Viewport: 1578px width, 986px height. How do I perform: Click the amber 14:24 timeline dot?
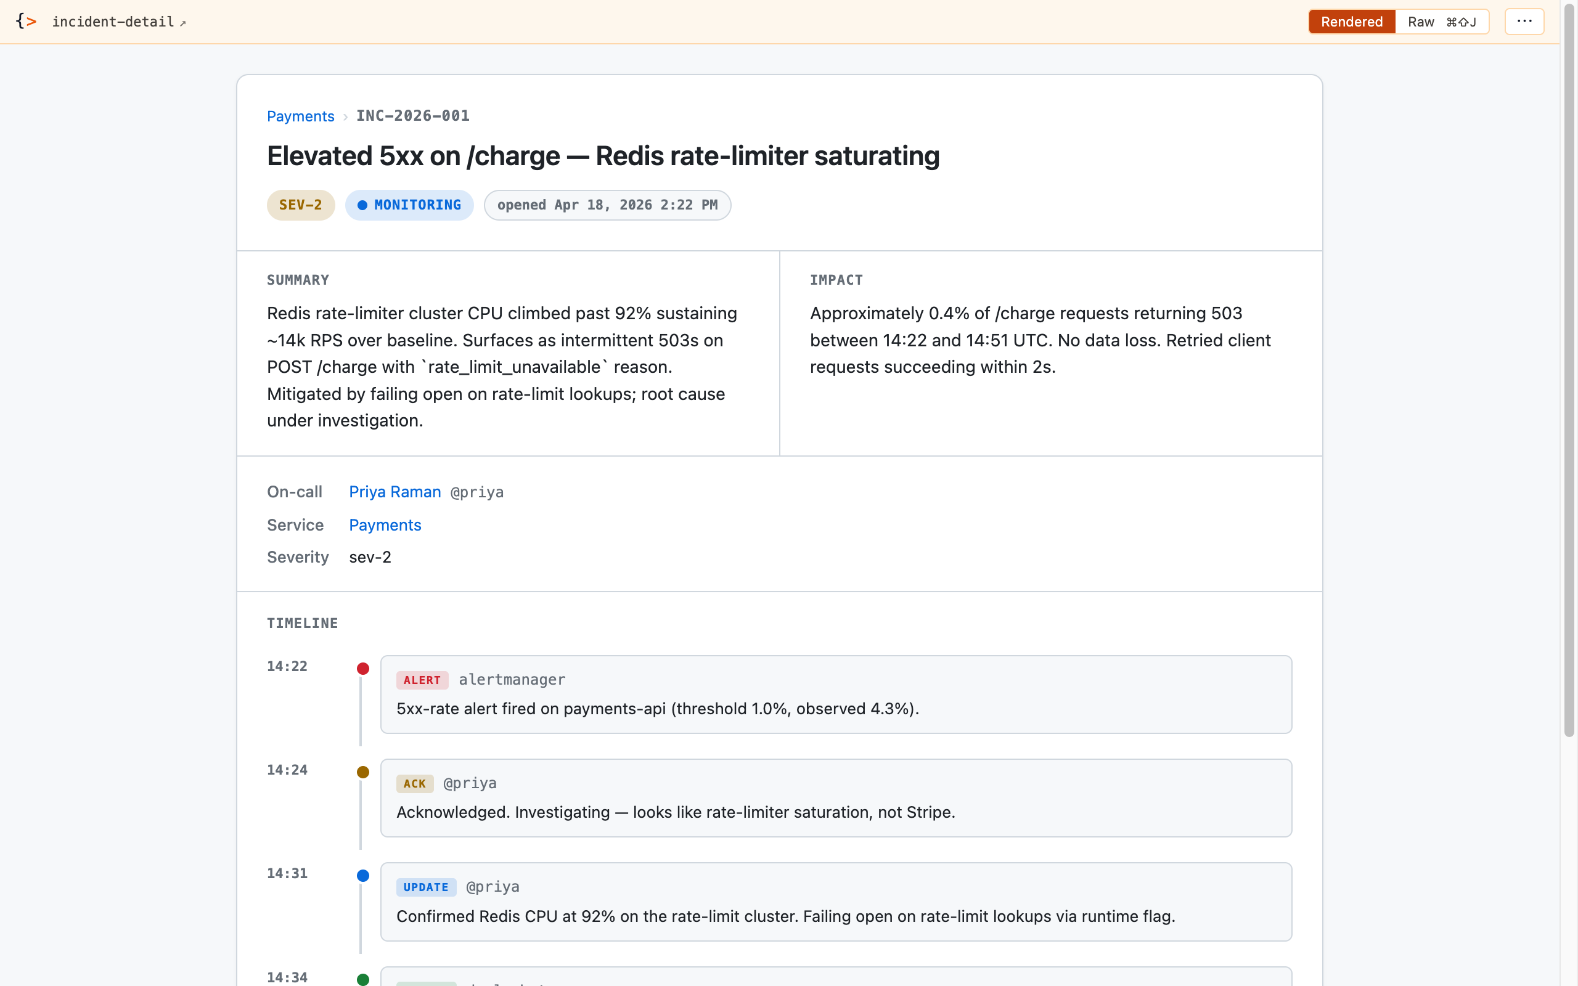pyautogui.click(x=362, y=772)
